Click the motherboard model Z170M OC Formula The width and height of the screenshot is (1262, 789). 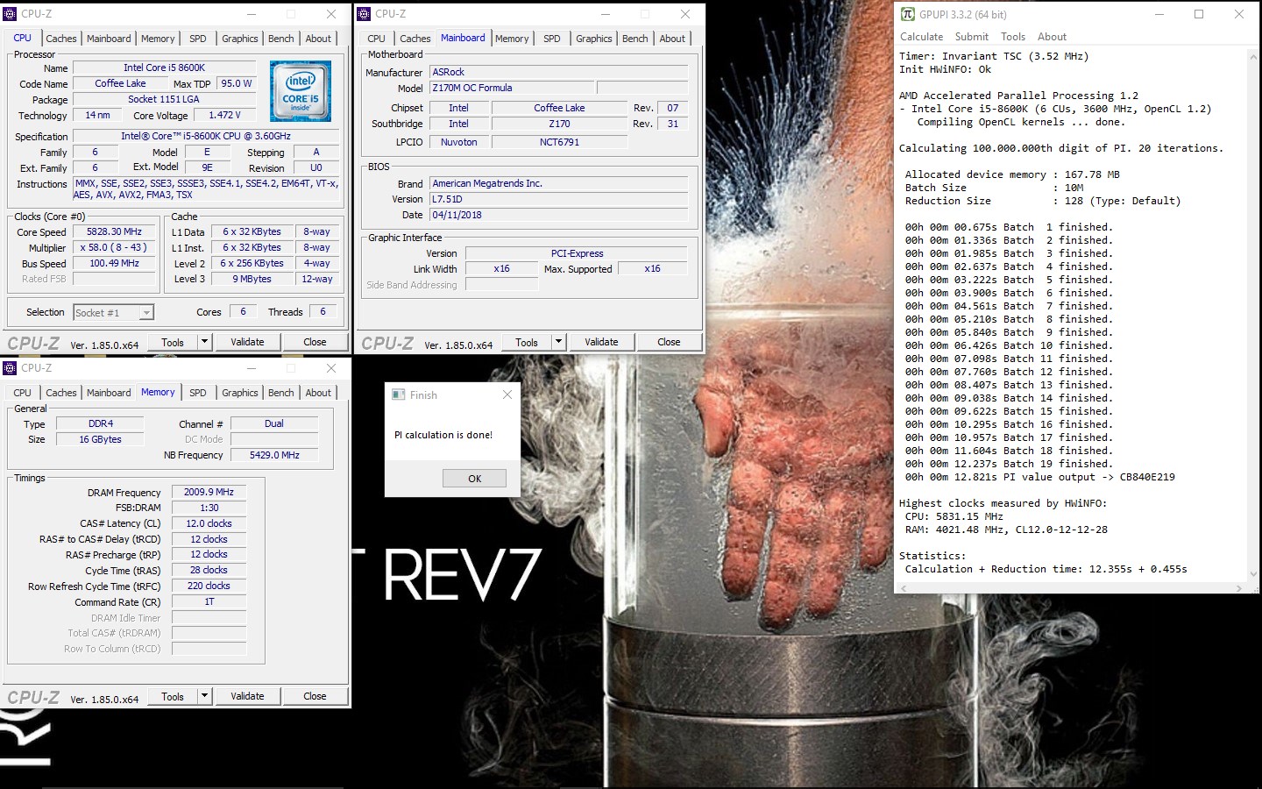click(512, 88)
